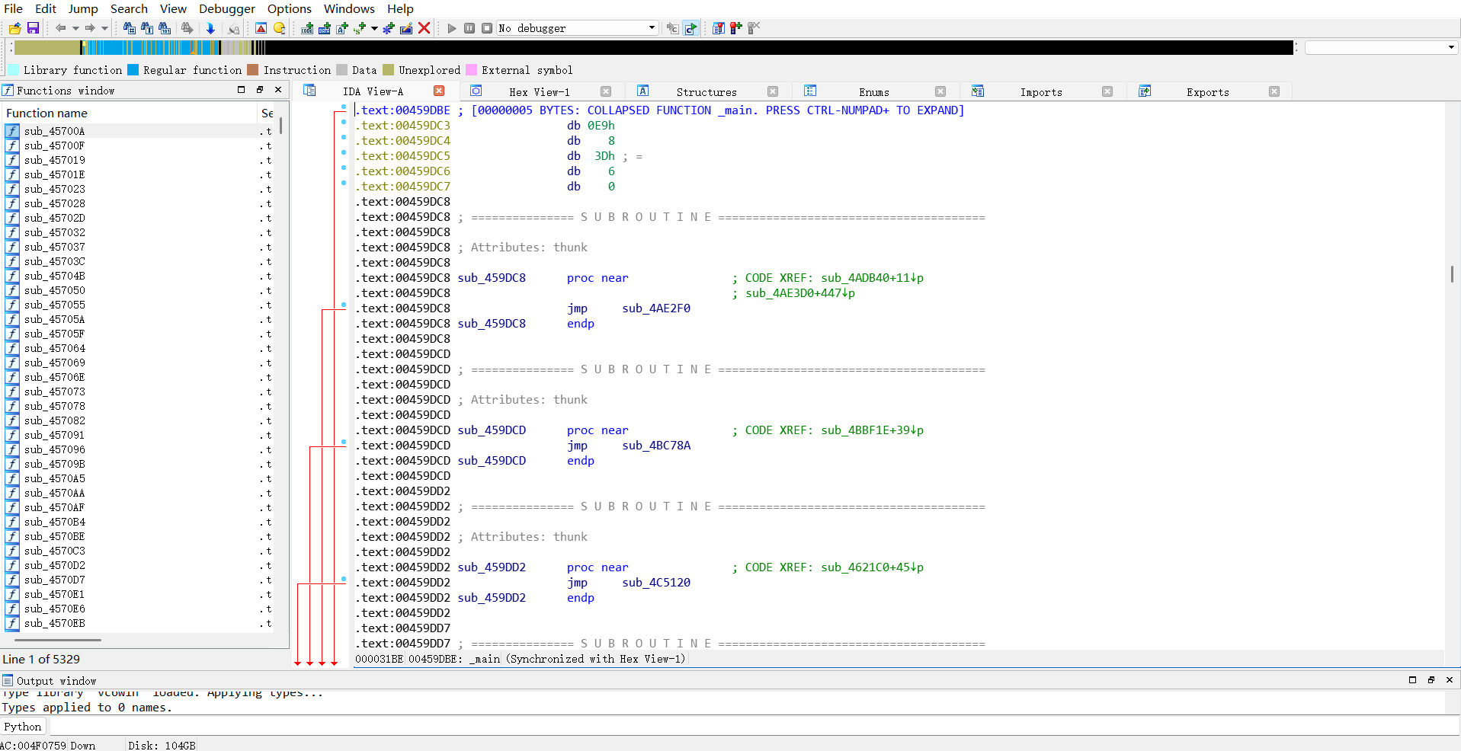Image resolution: width=1461 pixels, height=751 pixels.
Task: Click the navigation band overview bar
Action: [654, 47]
